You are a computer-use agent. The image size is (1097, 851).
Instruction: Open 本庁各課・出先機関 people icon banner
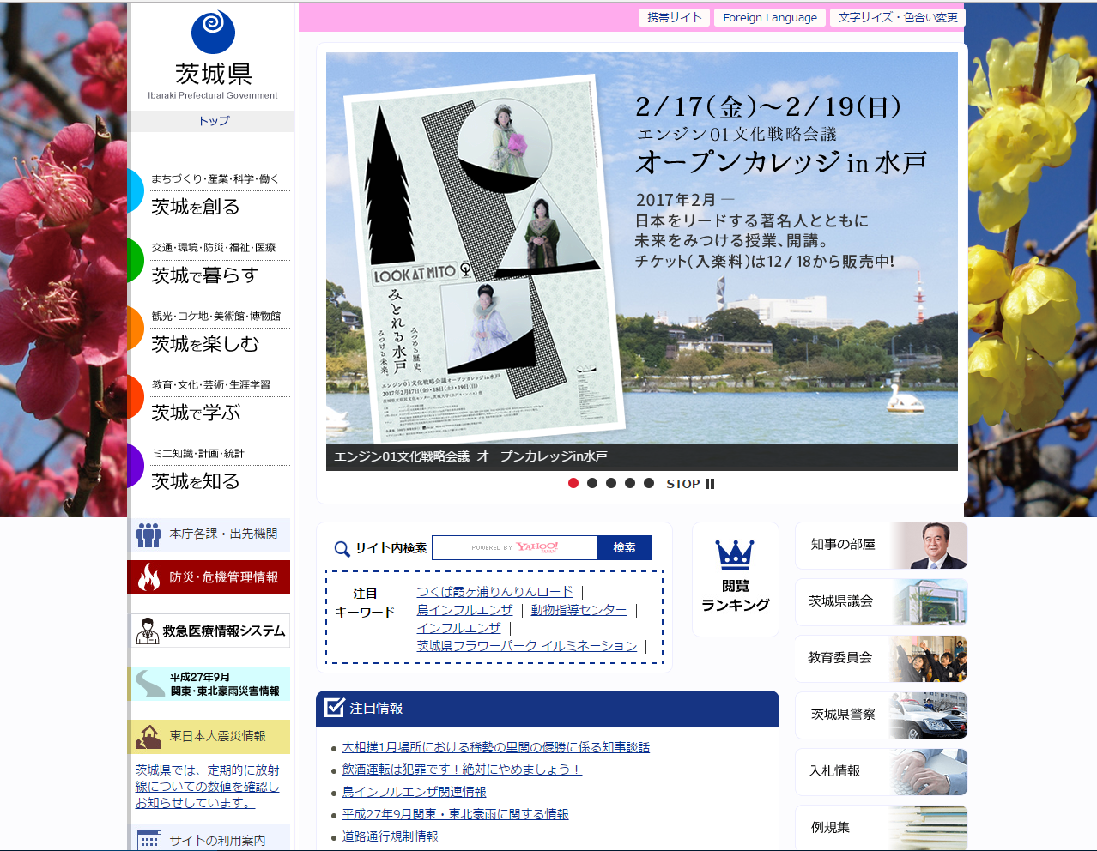pyautogui.click(x=148, y=534)
